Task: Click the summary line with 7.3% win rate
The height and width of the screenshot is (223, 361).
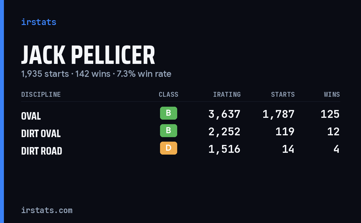Action: (x=96, y=74)
